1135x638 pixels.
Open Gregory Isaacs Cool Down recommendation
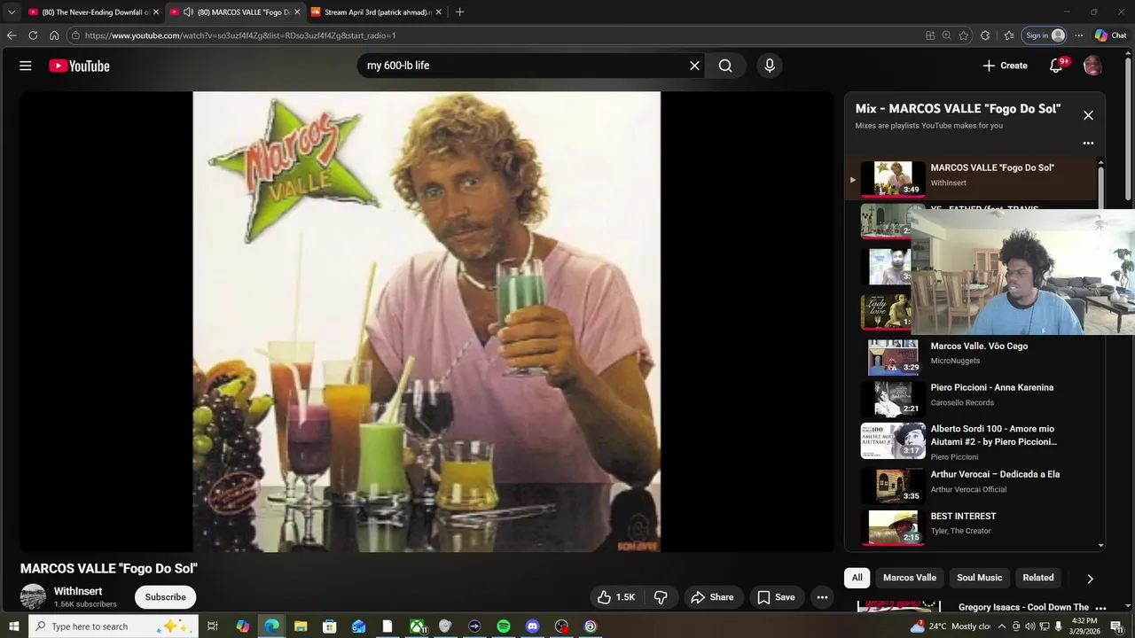tap(1023, 607)
